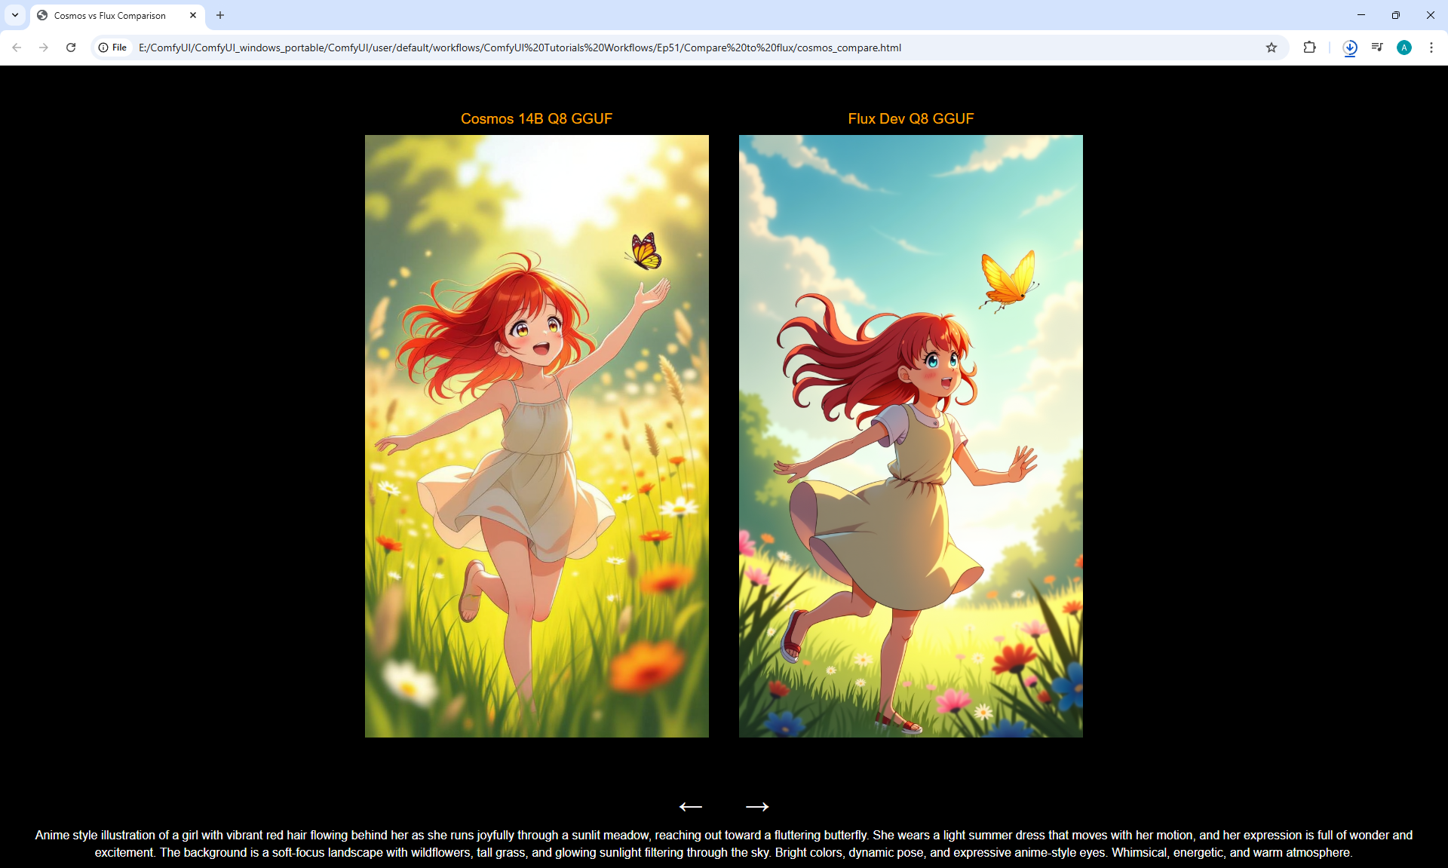Expand the tab search dropdown arrow
This screenshot has height=868, width=1448.
pyautogui.click(x=15, y=15)
